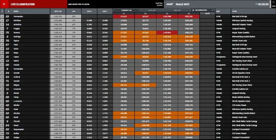The height and width of the screenshot is (140, 276).
Task: Click the QNB Grand Prix of Qatar label
Action: [x=79, y=4]
